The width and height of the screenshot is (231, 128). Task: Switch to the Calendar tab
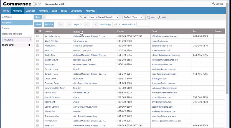point(30,11)
